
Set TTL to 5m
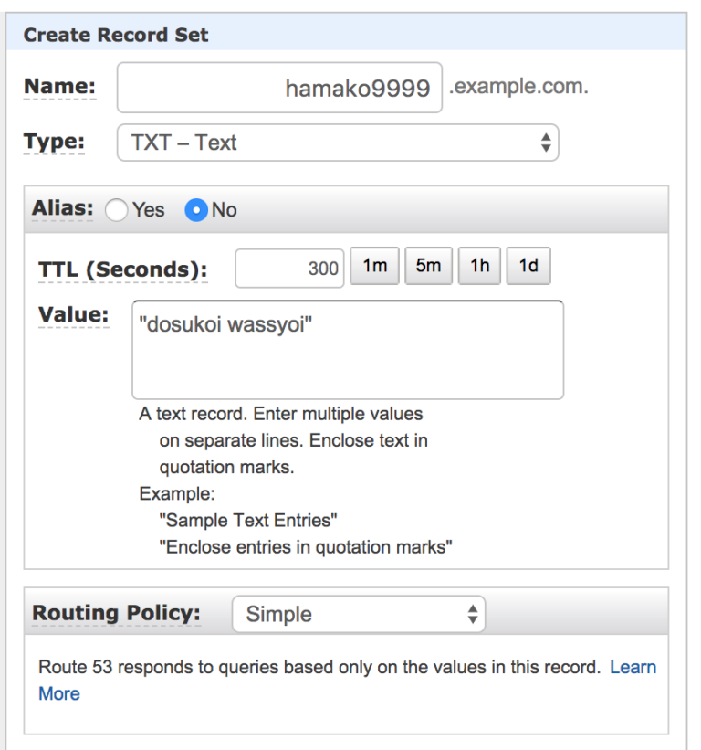point(428,267)
